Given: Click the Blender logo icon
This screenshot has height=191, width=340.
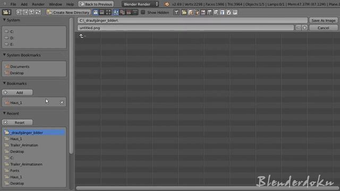Looking at the screenshot, I should pos(166,4).
